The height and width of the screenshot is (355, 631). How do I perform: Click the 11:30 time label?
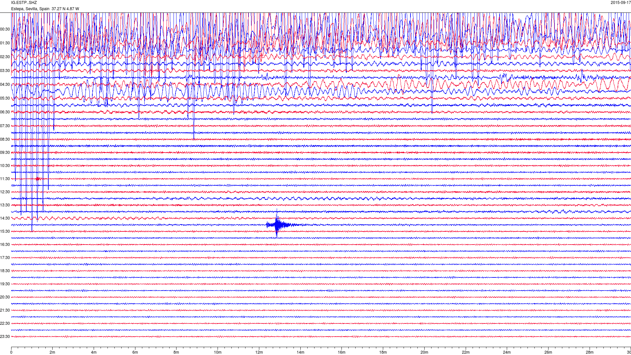5,179
